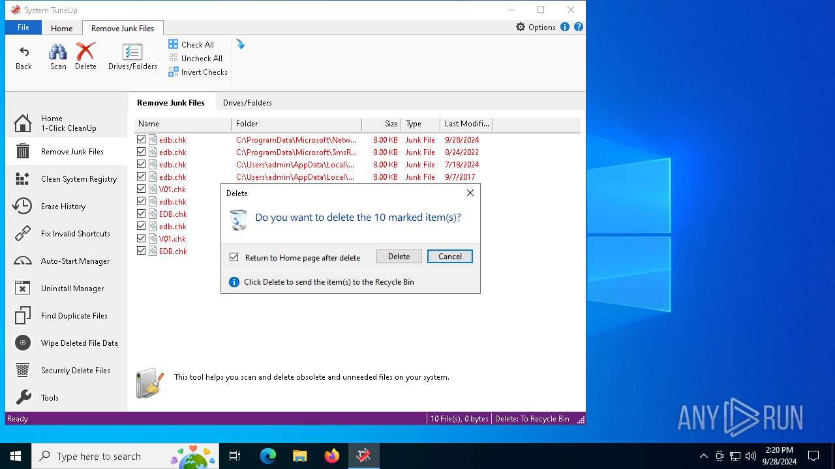Confirm with the dialog Delete button

coord(399,257)
